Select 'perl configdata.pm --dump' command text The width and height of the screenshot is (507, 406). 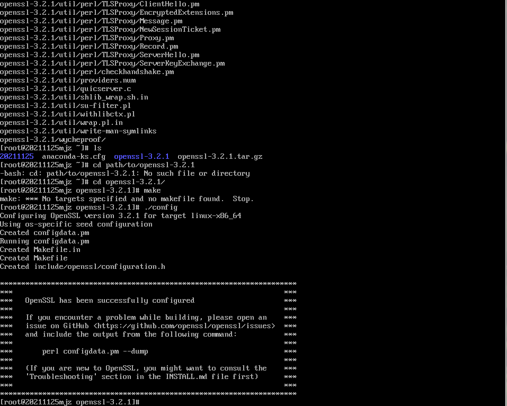click(x=95, y=351)
